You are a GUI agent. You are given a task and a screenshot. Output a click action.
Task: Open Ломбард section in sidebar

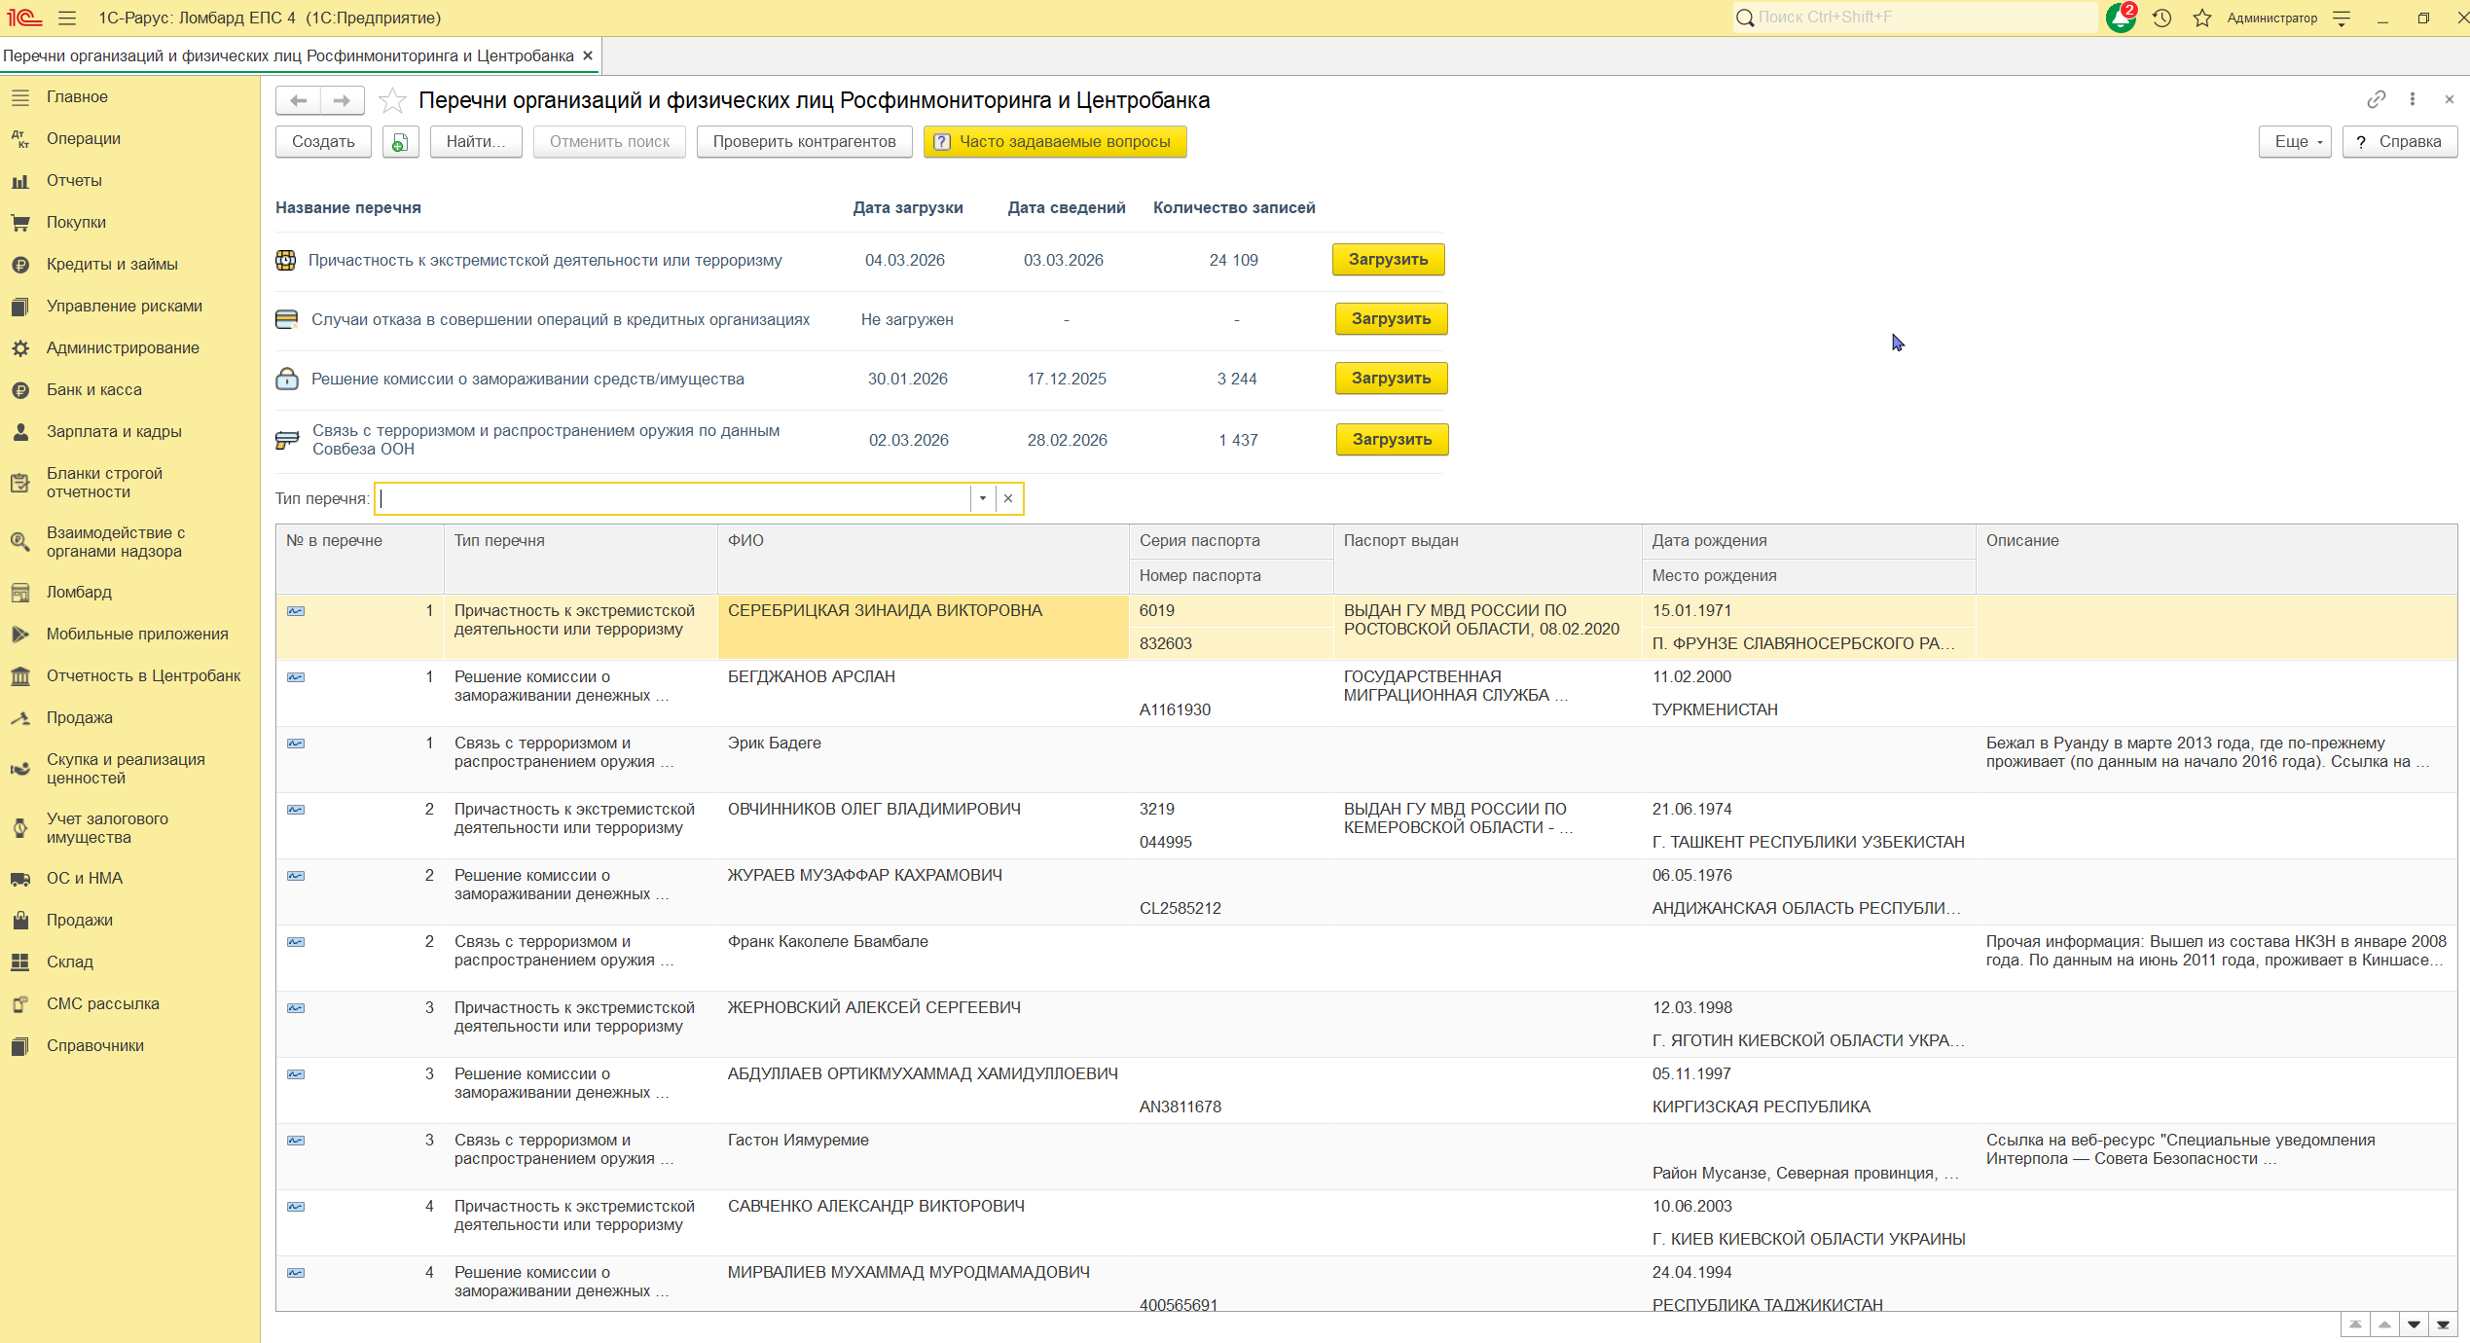tap(79, 592)
